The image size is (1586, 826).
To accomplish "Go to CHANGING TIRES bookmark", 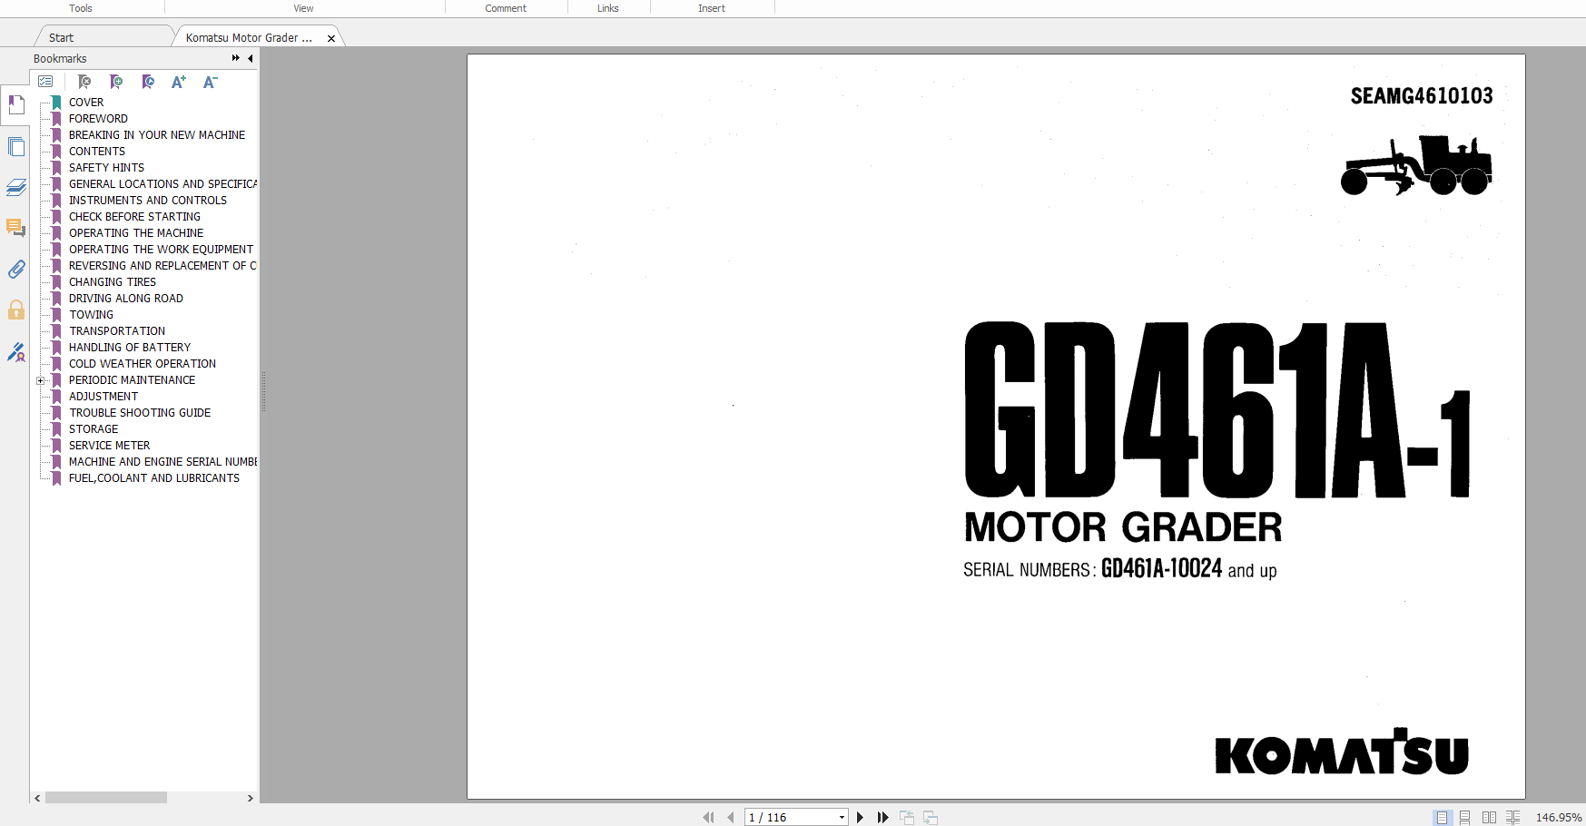I will tap(113, 282).
